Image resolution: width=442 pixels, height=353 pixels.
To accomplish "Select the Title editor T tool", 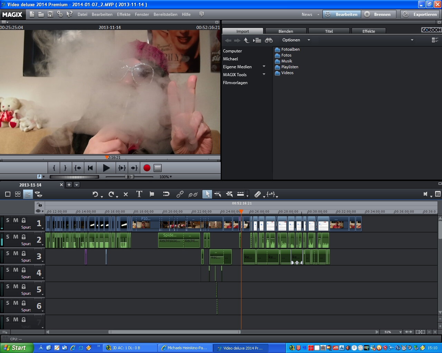I will (x=139, y=194).
